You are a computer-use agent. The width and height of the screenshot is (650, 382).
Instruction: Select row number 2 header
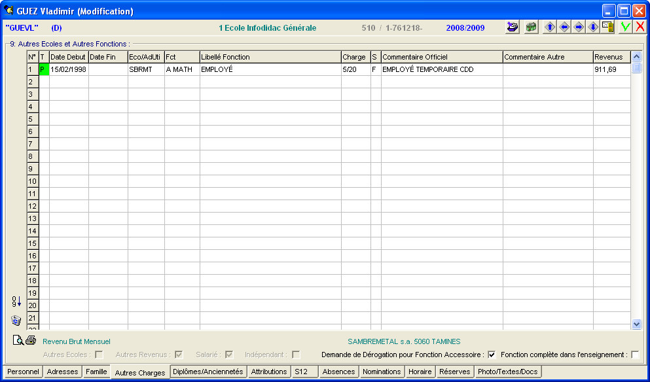tap(33, 82)
